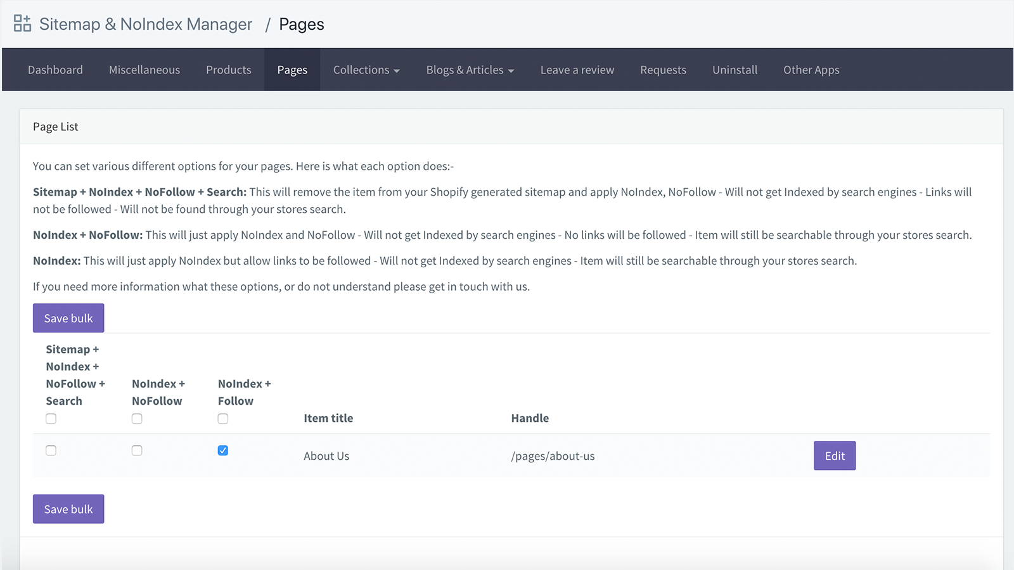
Task: Switch to the Products tab
Action: pos(228,70)
